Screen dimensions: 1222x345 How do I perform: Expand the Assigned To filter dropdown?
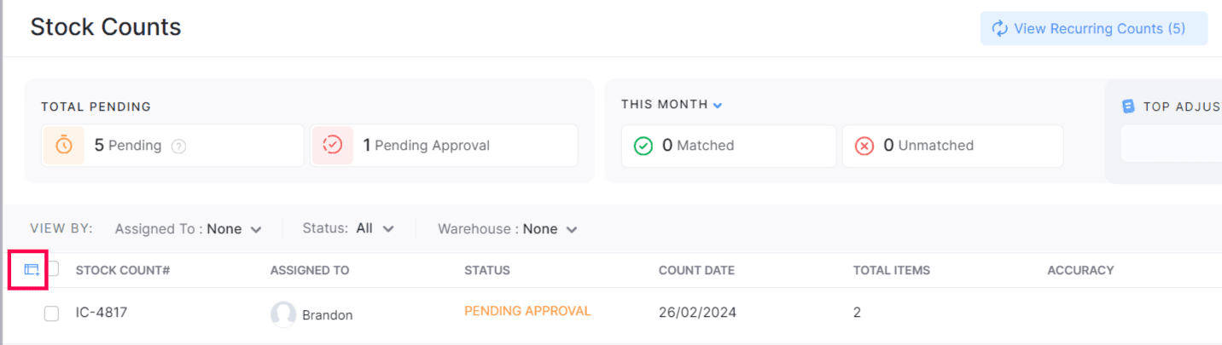coord(188,228)
